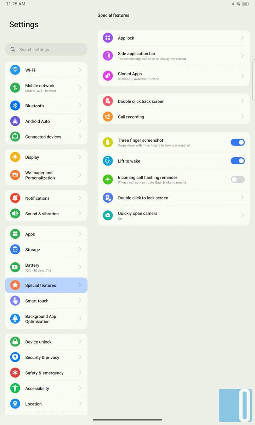
Task: Expand Side application bar via its chevron
Action: [x=243, y=56]
